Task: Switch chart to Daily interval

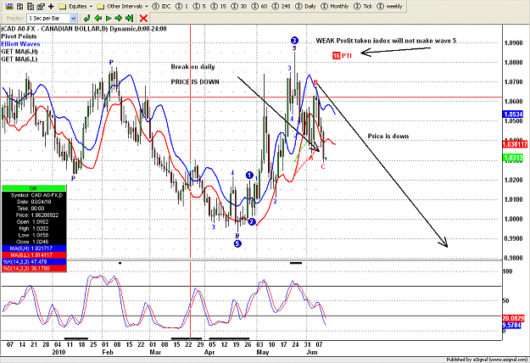Action: pyautogui.click(x=305, y=6)
